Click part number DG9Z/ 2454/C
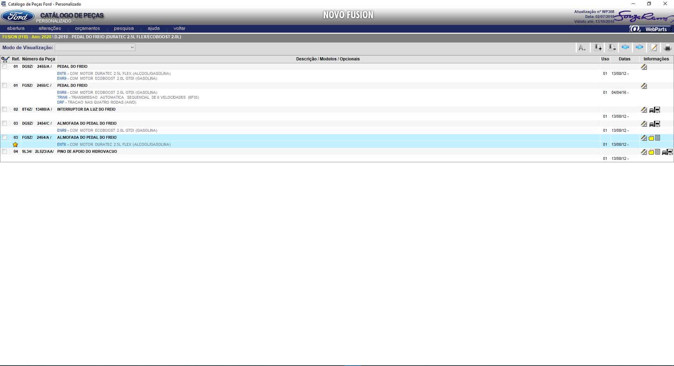Screen dimensions: 674x366 click(x=37, y=123)
